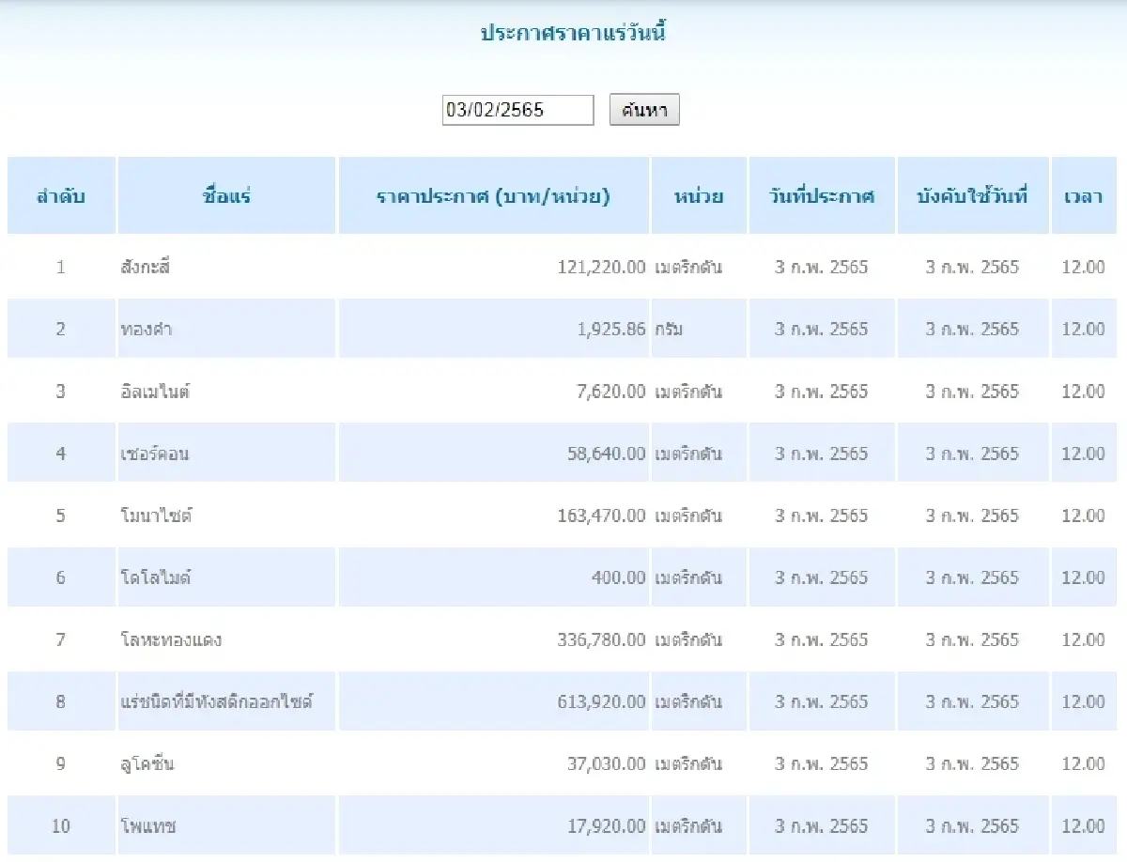Select the mineral name อิลเมไนต์
Viewport: 1127px width, 862px height.
pos(155,391)
